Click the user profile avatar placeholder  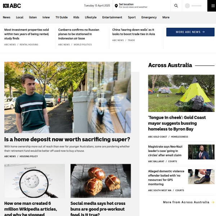pyautogui.click(x=187, y=6)
